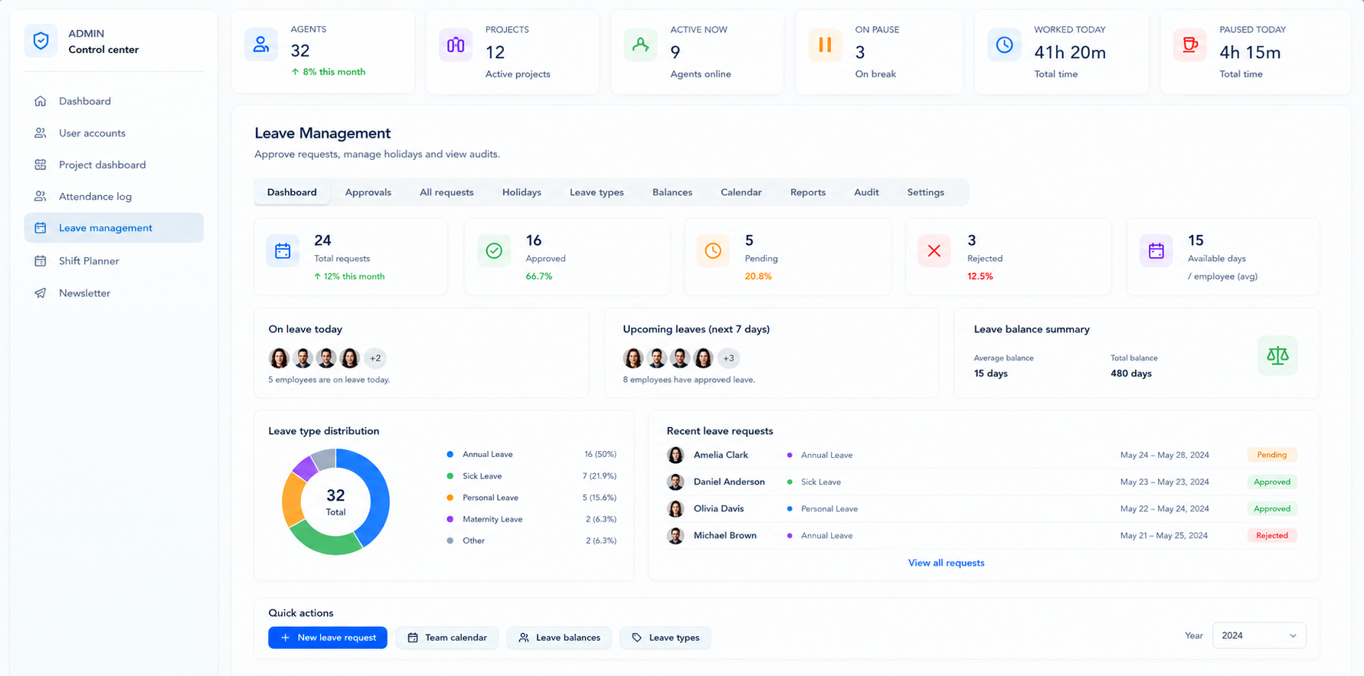Switch to the Holidays tab
Screen dimensions: 1364x676
[x=522, y=192]
